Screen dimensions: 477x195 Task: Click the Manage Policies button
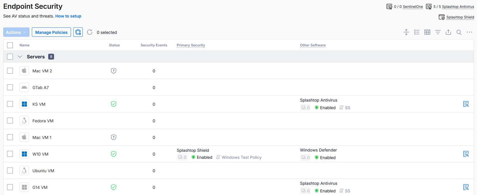pos(51,32)
